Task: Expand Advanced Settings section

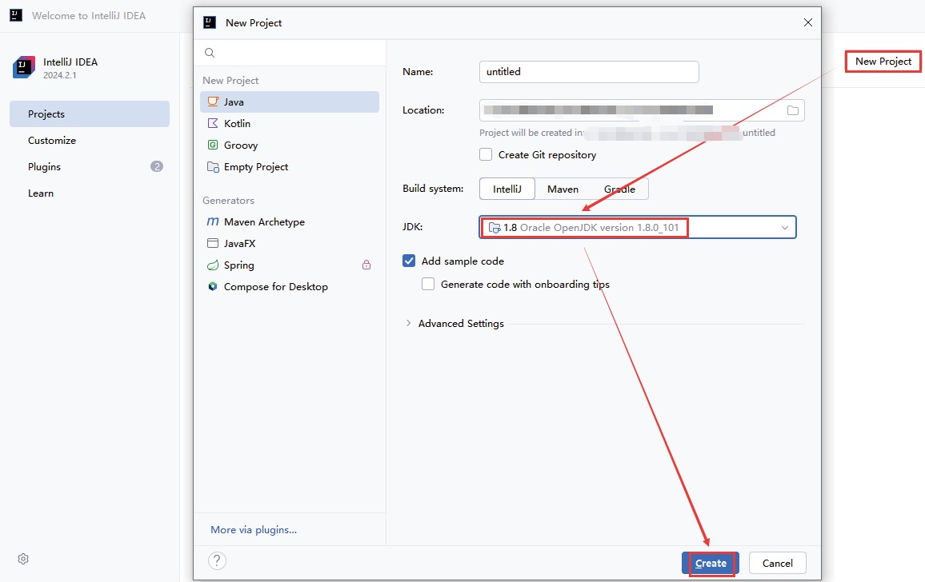Action: pos(408,323)
